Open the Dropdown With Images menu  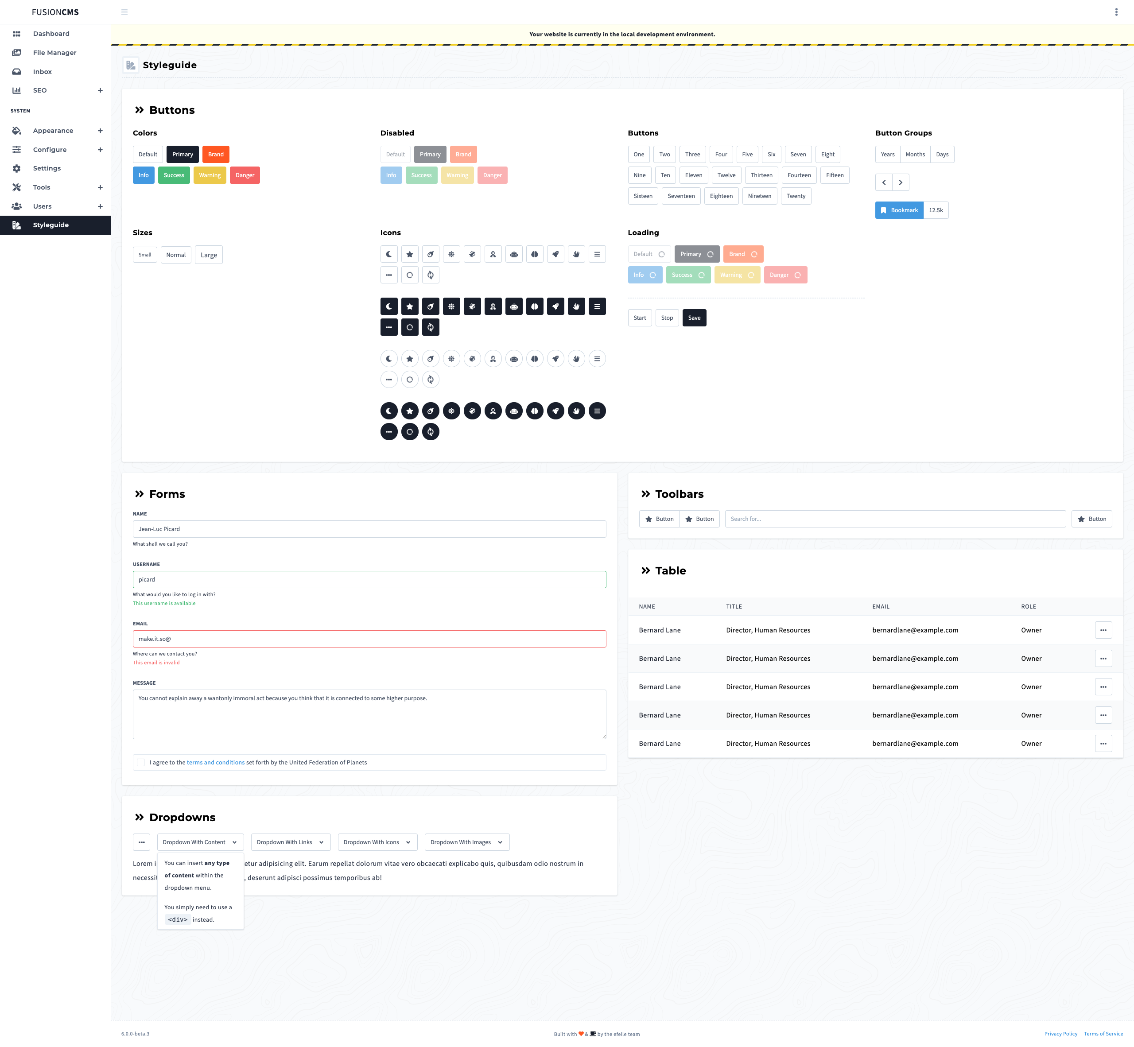point(467,842)
